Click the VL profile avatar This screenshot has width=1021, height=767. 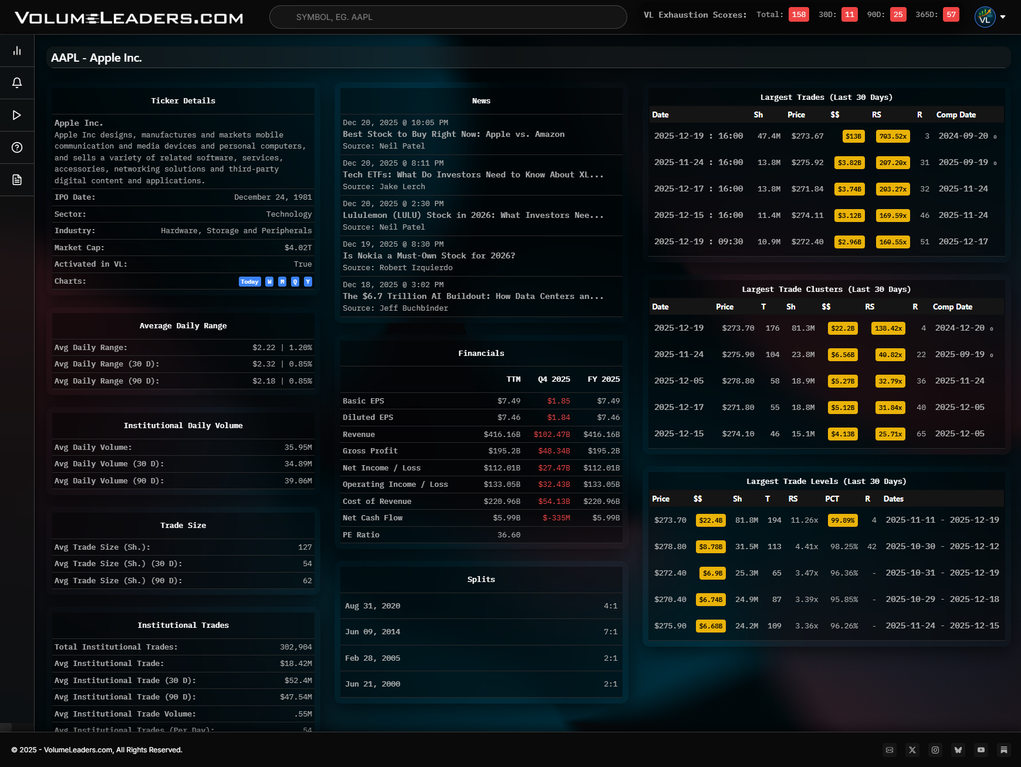(985, 17)
